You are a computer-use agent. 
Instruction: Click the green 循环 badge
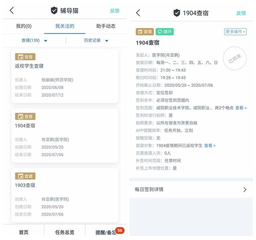[164, 32]
